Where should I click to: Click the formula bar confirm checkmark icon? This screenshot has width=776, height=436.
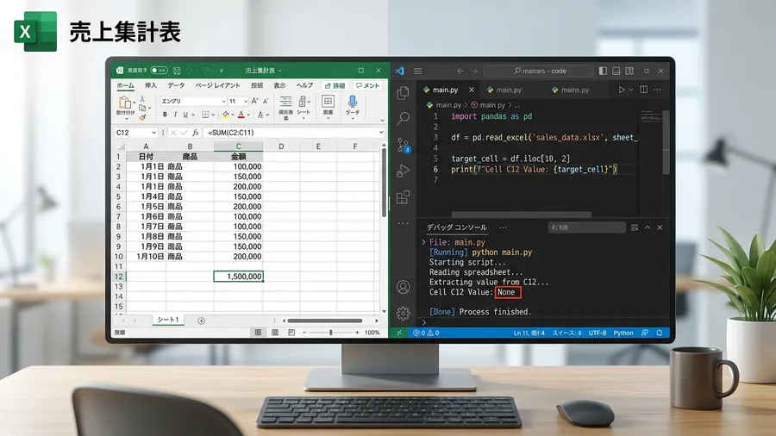tap(185, 133)
